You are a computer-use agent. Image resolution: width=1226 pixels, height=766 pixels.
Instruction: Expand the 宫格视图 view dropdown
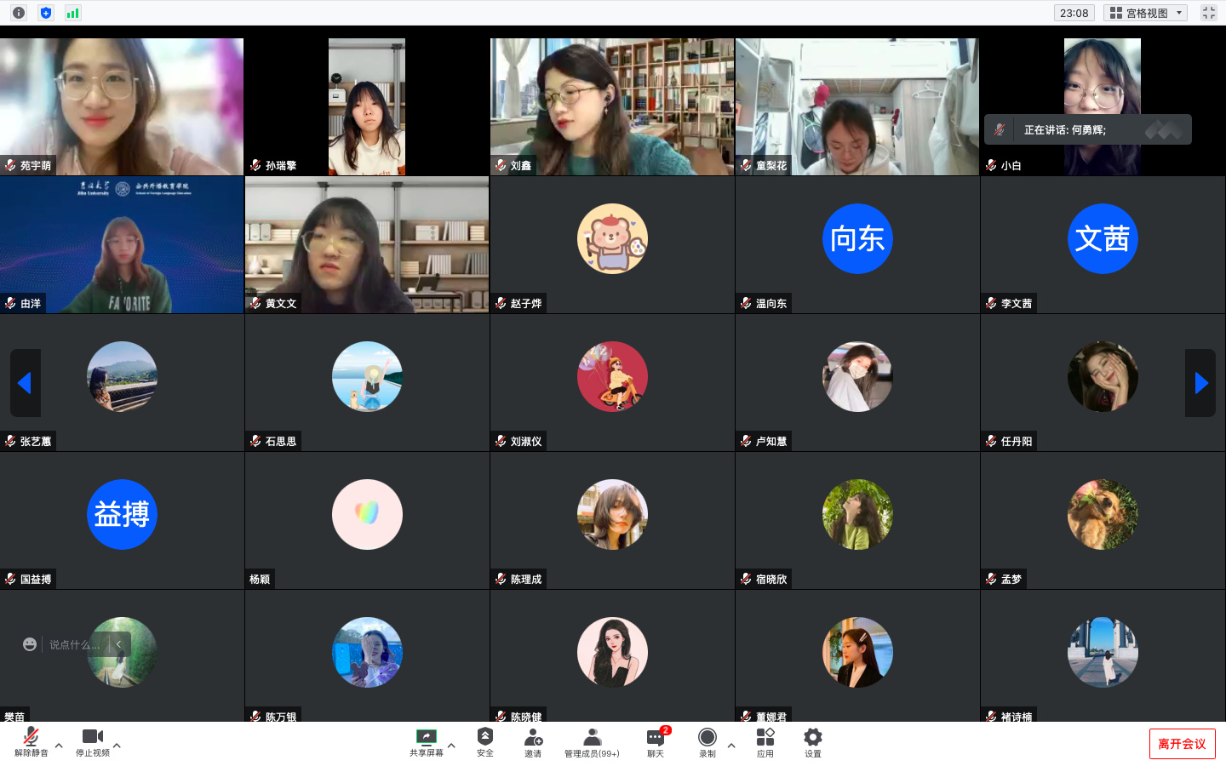tap(1146, 13)
